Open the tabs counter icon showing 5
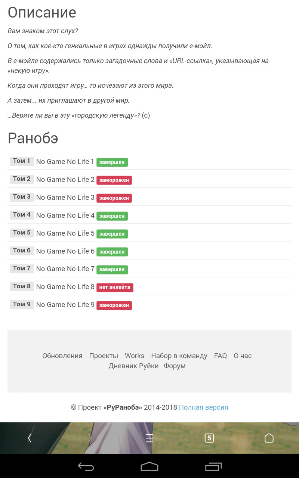Image resolution: width=299 pixels, height=478 pixels. tap(209, 438)
